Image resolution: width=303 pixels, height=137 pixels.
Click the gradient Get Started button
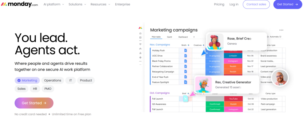pos(34,103)
